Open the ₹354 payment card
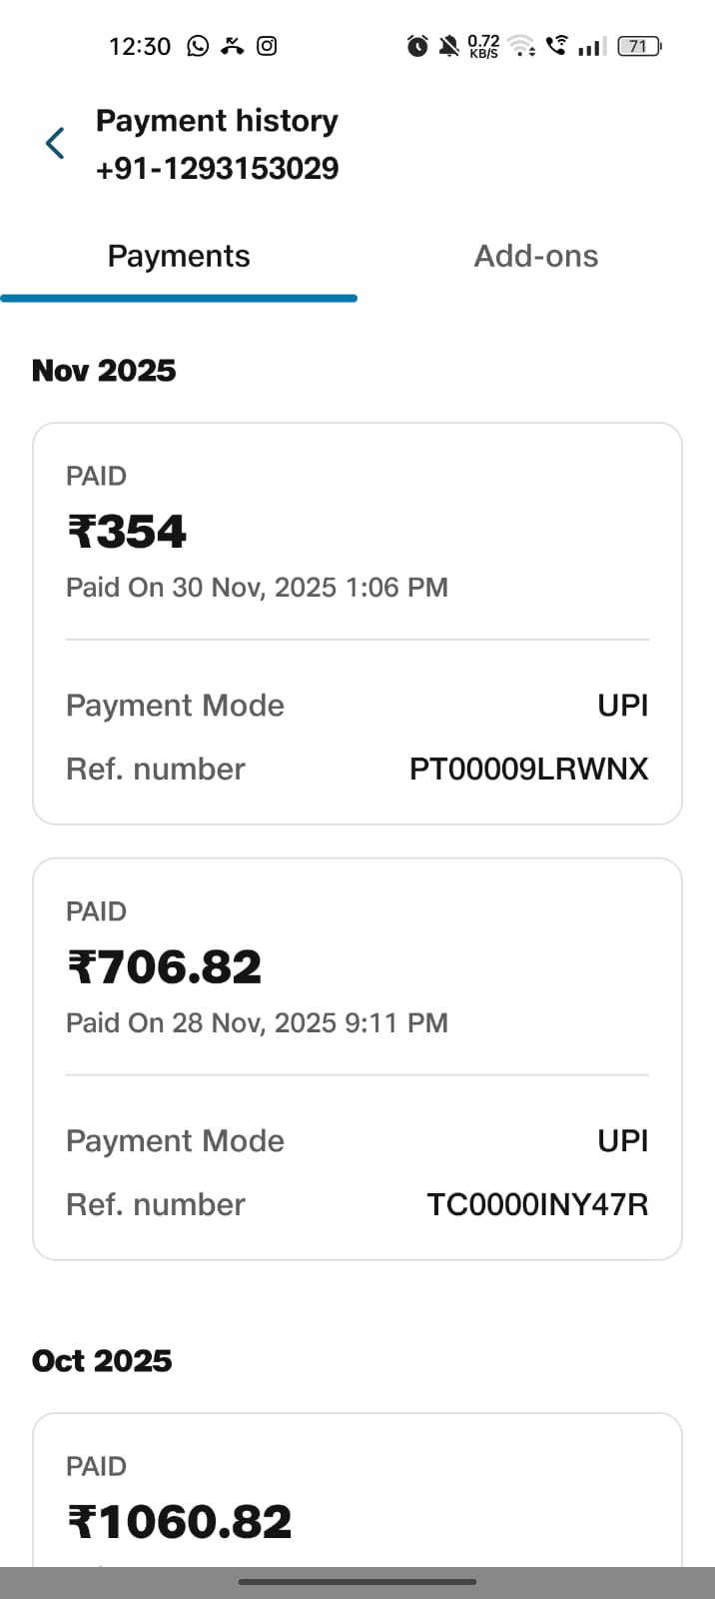Viewport: 715px width, 1599px height. pyautogui.click(x=357, y=531)
